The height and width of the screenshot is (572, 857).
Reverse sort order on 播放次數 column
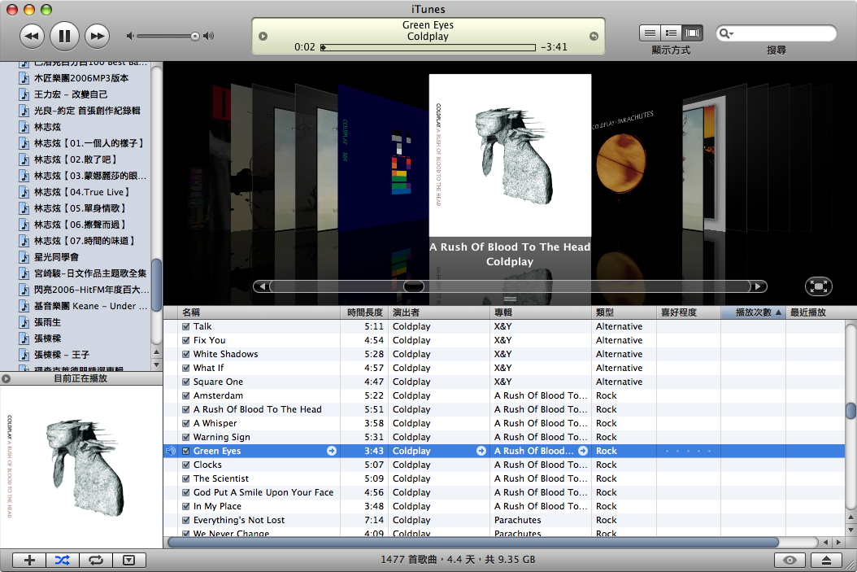pos(754,312)
